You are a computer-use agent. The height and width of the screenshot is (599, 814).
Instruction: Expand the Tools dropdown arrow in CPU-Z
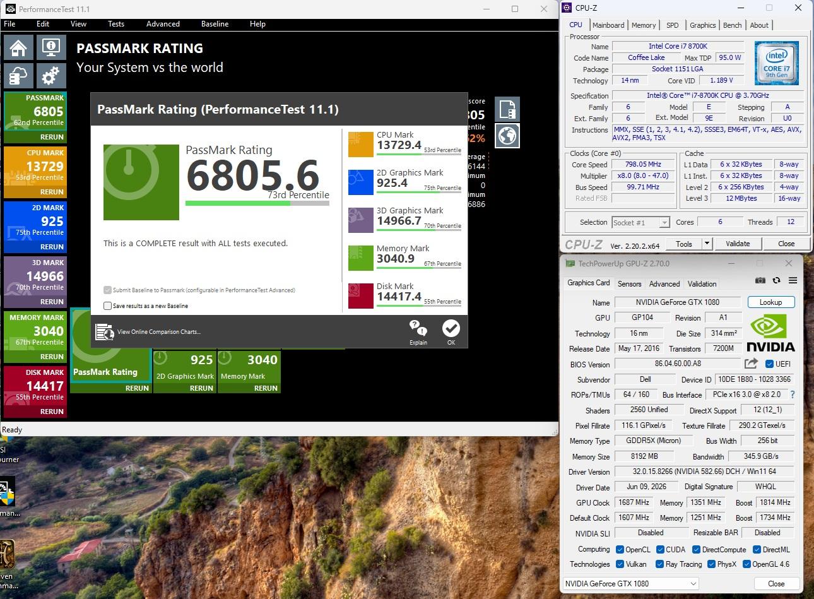[707, 244]
